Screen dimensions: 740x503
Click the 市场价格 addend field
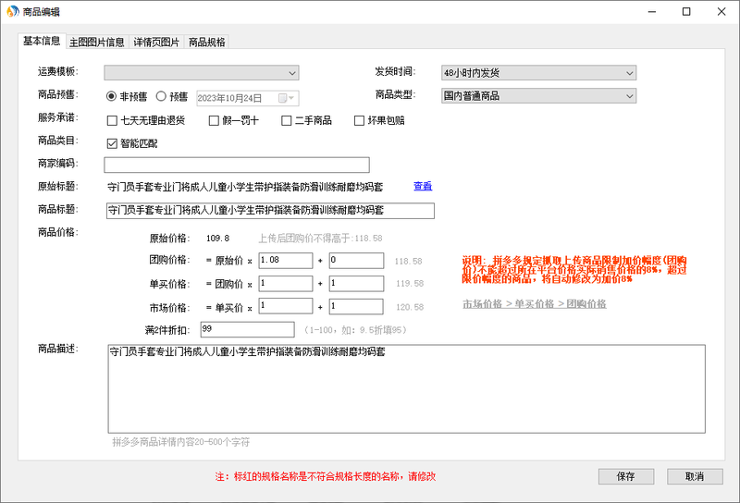[x=356, y=306]
